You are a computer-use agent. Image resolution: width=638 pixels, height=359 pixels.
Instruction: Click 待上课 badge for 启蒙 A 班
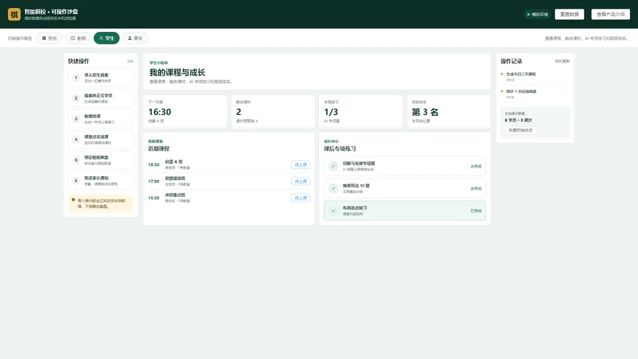300,165
